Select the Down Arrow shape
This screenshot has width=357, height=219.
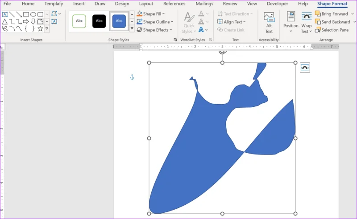tap(33, 22)
